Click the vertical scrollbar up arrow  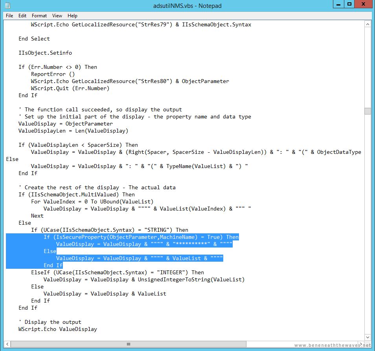(368, 24)
